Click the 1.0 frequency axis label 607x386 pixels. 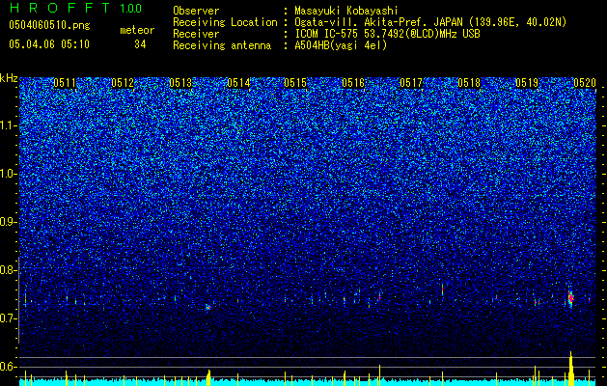pyautogui.click(x=9, y=174)
